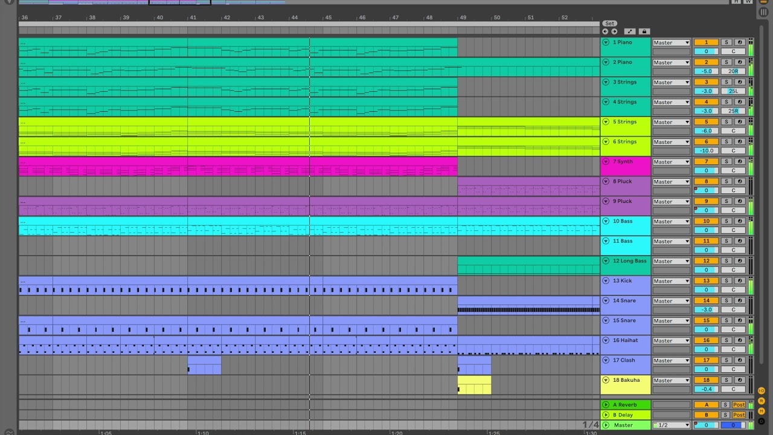Image resolution: width=773 pixels, height=435 pixels.
Task: Arm the 18 Bakuha track for recording
Action: 739,381
